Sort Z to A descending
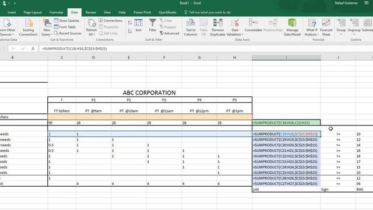 (x=130, y=31)
